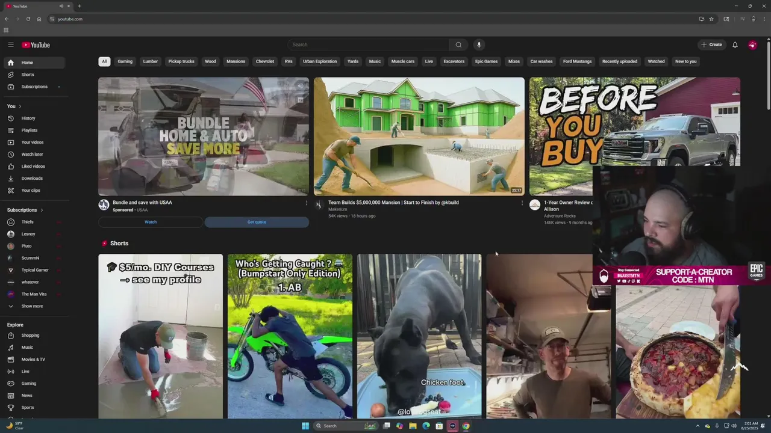Expand Show more subscriptions
771x433 pixels.
tap(34, 306)
